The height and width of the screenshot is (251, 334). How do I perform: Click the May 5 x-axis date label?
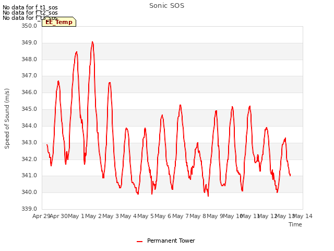click(x=146, y=216)
